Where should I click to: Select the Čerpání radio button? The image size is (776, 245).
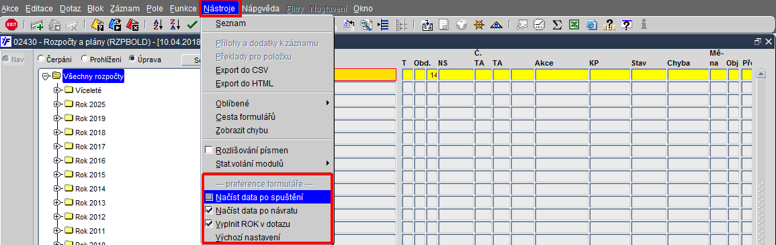40,59
